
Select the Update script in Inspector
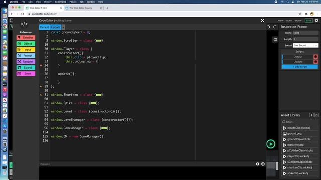point(297,62)
